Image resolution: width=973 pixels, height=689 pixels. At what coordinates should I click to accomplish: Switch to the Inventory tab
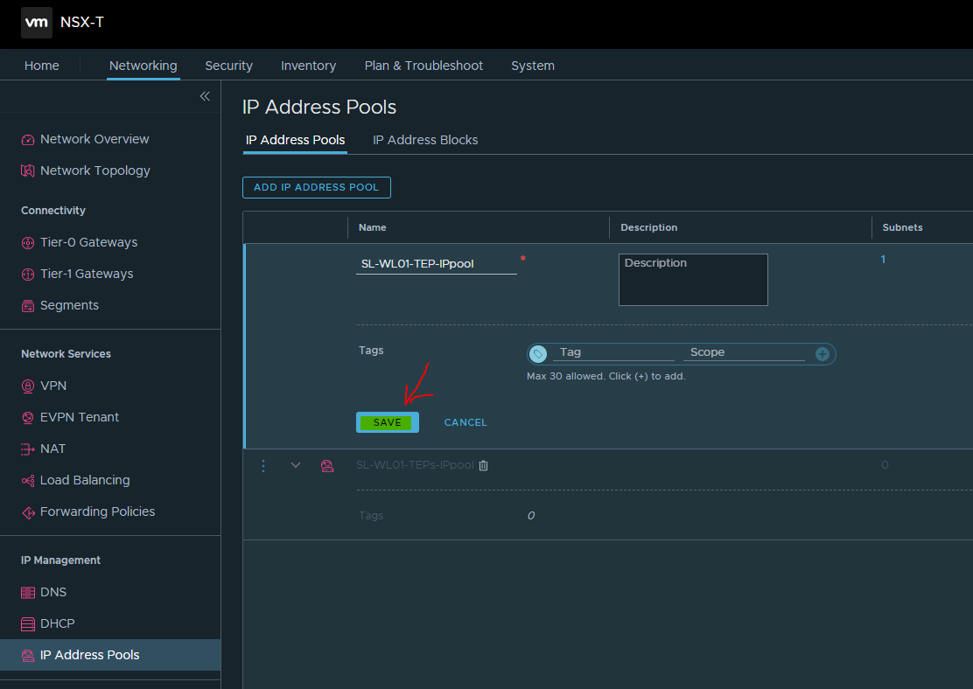pyautogui.click(x=308, y=66)
